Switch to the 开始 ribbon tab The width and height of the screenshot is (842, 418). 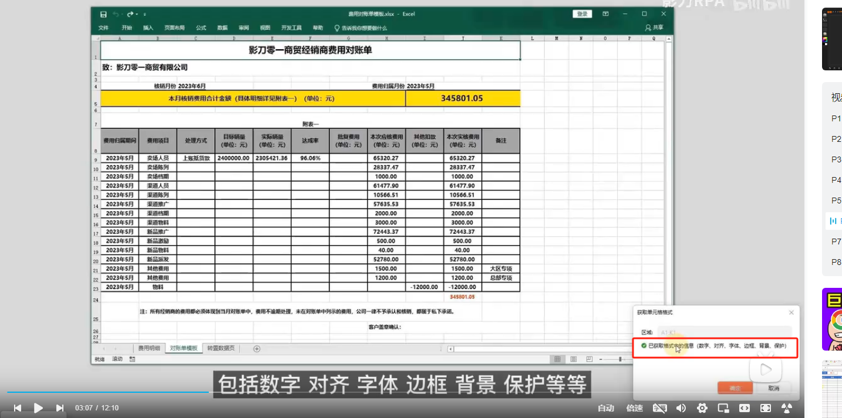pos(127,28)
